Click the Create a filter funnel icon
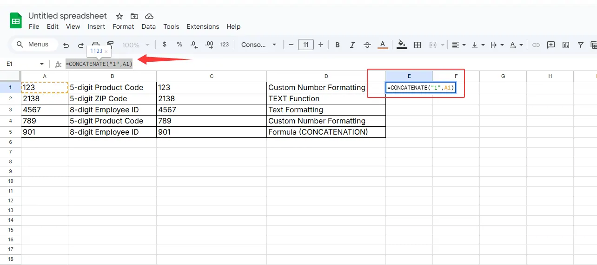This screenshot has width=597, height=265. tap(581, 45)
